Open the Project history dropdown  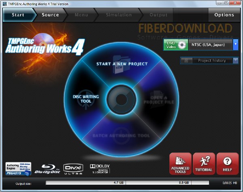click(209, 61)
